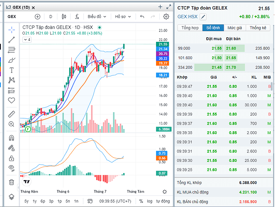The height and width of the screenshot is (207, 278).
Task: Open price scale settings gear bottom right
Action: (x=165, y=192)
